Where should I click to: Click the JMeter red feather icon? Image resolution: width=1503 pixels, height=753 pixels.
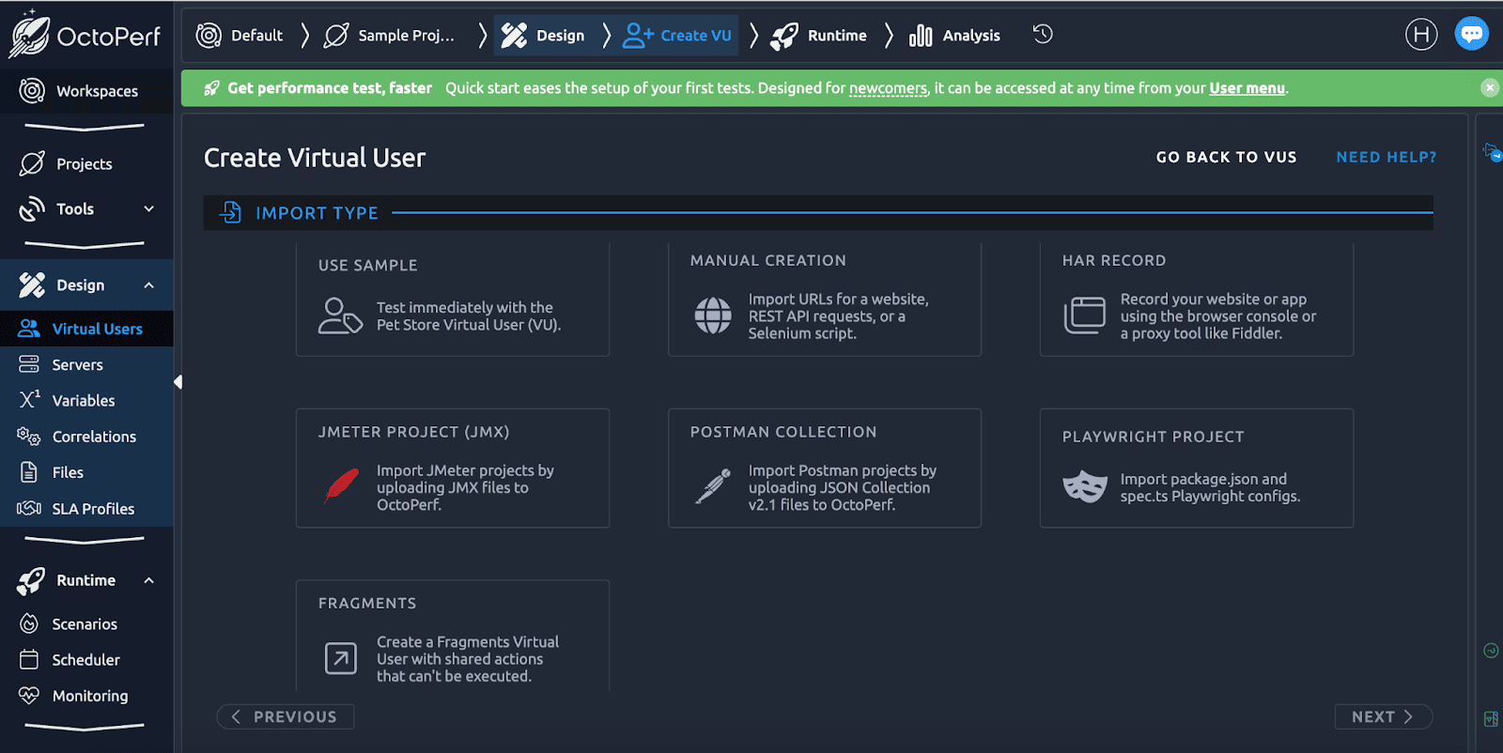tap(341, 486)
